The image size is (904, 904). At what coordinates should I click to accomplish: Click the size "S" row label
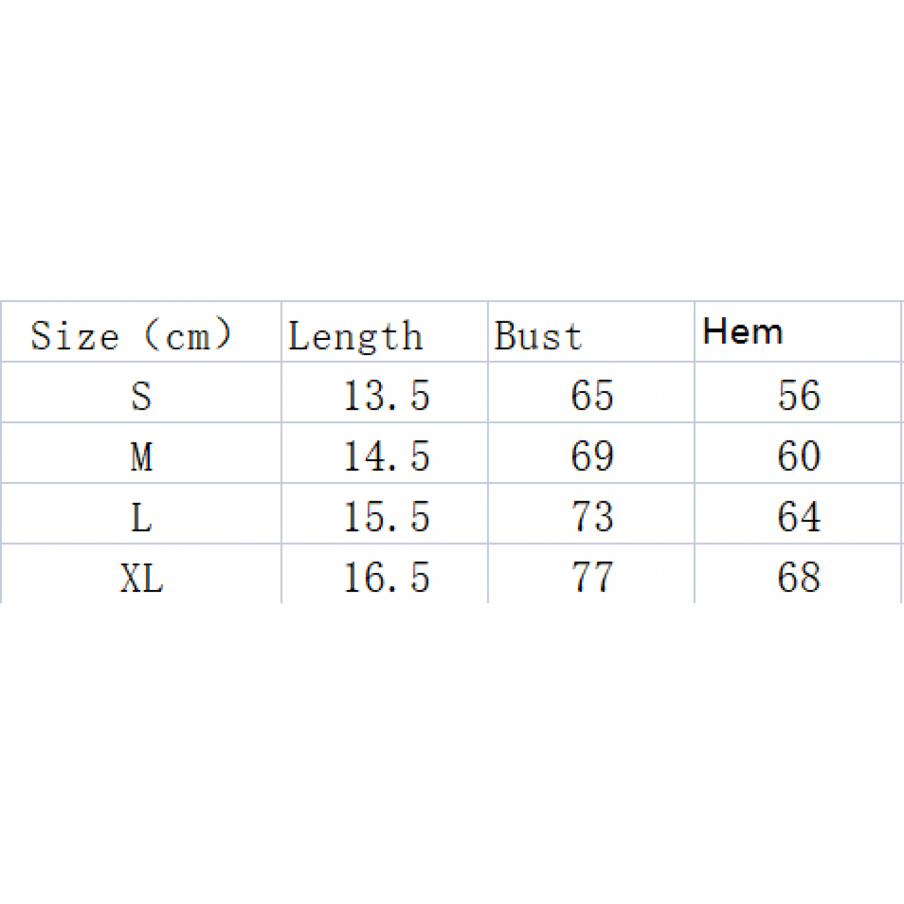coord(141,396)
